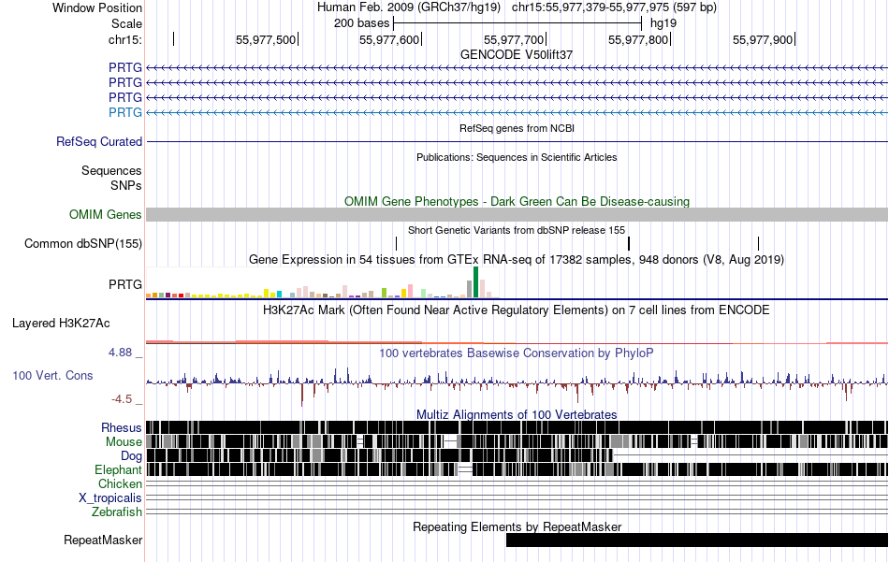Screen dimensions: 889x562
Task: Click the 4.88 PhyloP upper scale value
Action: point(120,353)
